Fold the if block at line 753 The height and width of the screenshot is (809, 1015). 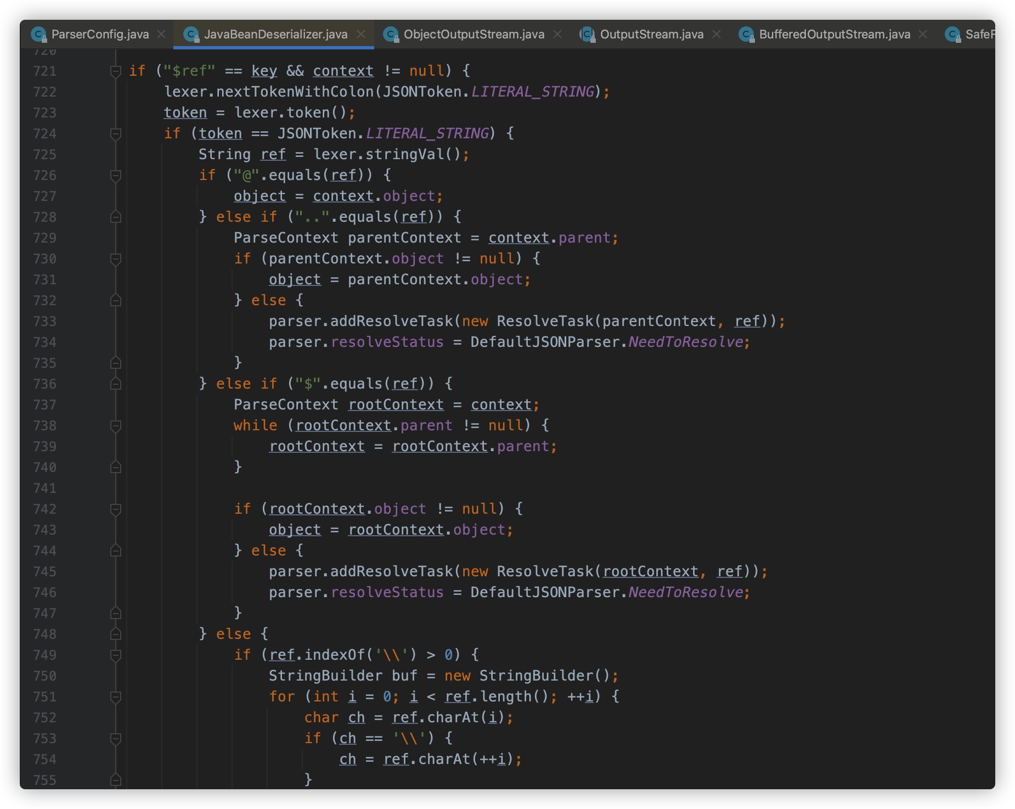pos(116,739)
